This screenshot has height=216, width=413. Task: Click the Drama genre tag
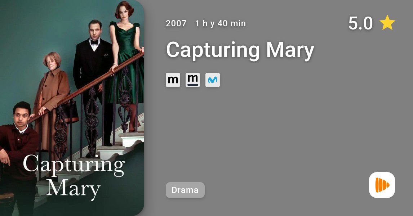point(185,190)
